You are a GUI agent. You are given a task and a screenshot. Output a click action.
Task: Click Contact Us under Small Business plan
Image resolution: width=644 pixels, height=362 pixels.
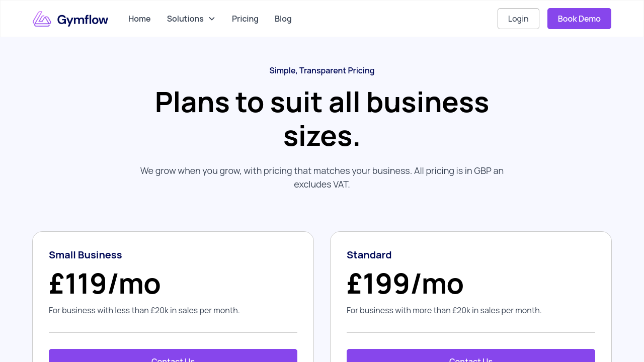click(x=173, y=356)
